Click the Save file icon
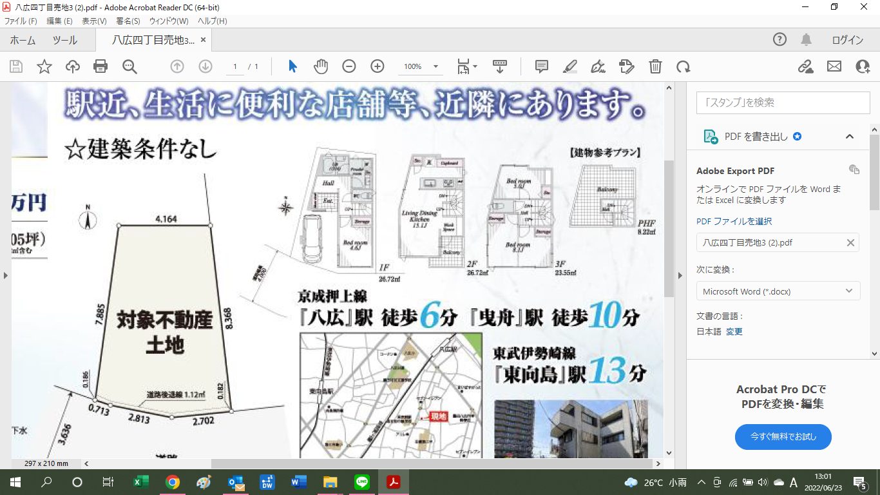 click(x=16, y=66)
